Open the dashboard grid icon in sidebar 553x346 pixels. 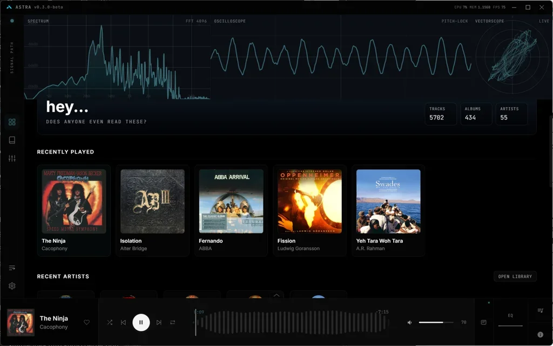pyautogui.click(x=12, y=122)
